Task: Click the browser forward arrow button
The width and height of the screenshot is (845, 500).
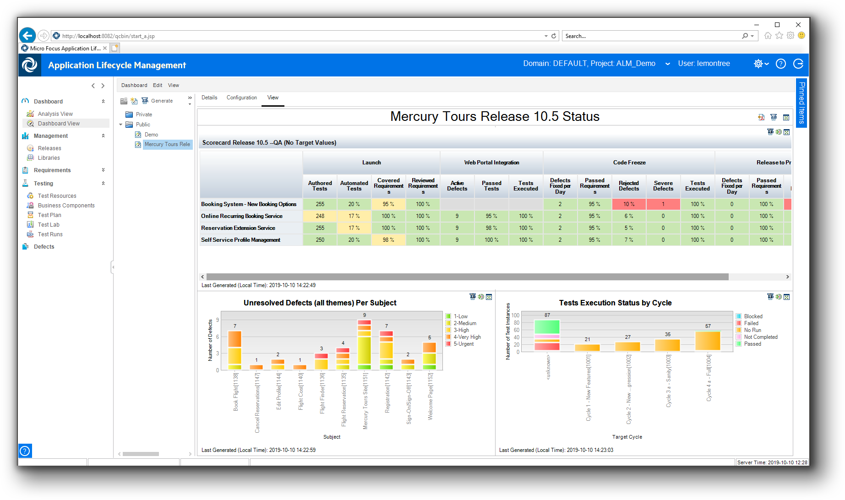Action: (x=43, y=35)
